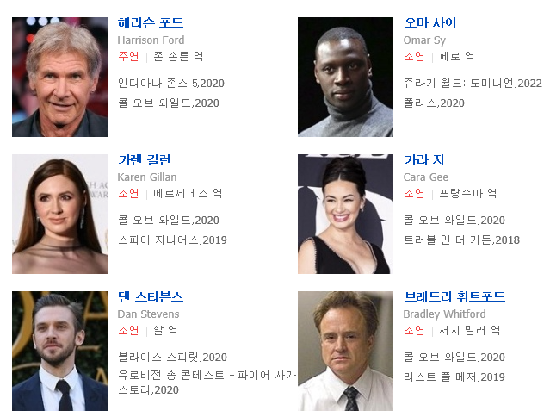The width and height of the screenshot is (550, 417).
Task: Select the portrait of man in white shirt and tie
Action: click(345, 351)
